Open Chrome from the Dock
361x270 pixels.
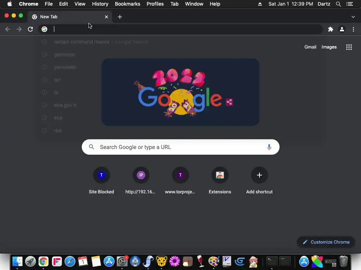tap(43, 261)
